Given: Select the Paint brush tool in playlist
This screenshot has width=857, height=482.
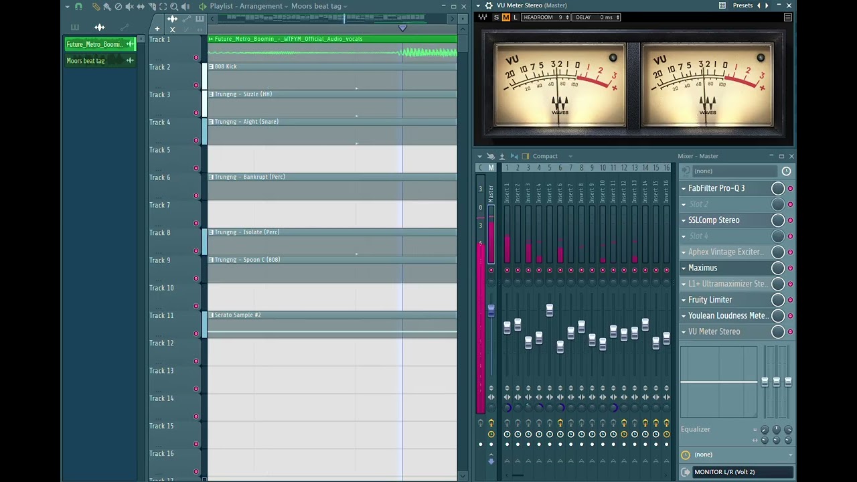Looking at the screenshot, I should click(x=107, y=7).
